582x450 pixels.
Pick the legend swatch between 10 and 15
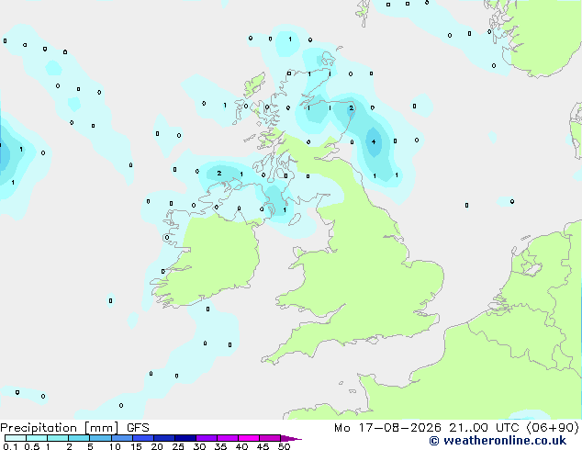(121, 438)
